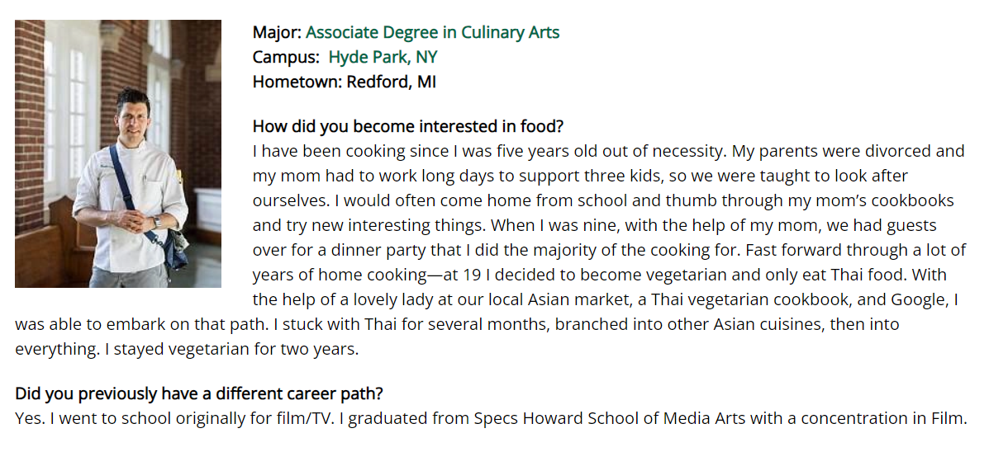The image size is (989, 452).
Task: Open the Associate Degree in Culinary Arts link
Action: click(432, 33)
